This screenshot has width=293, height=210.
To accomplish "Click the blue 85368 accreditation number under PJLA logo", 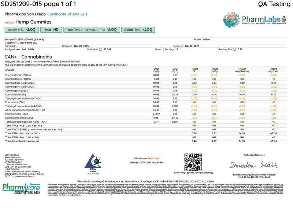I will pyautogui.click(x=96, y=173).
